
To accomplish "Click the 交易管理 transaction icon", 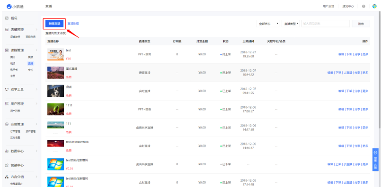I will pos(7,124).
